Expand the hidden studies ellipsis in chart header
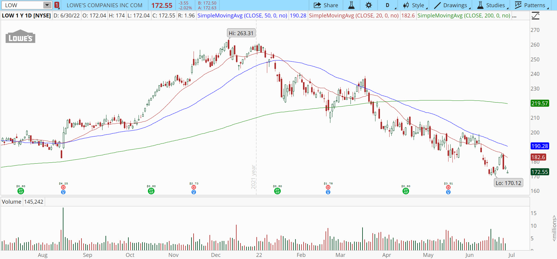 point(514,16)
